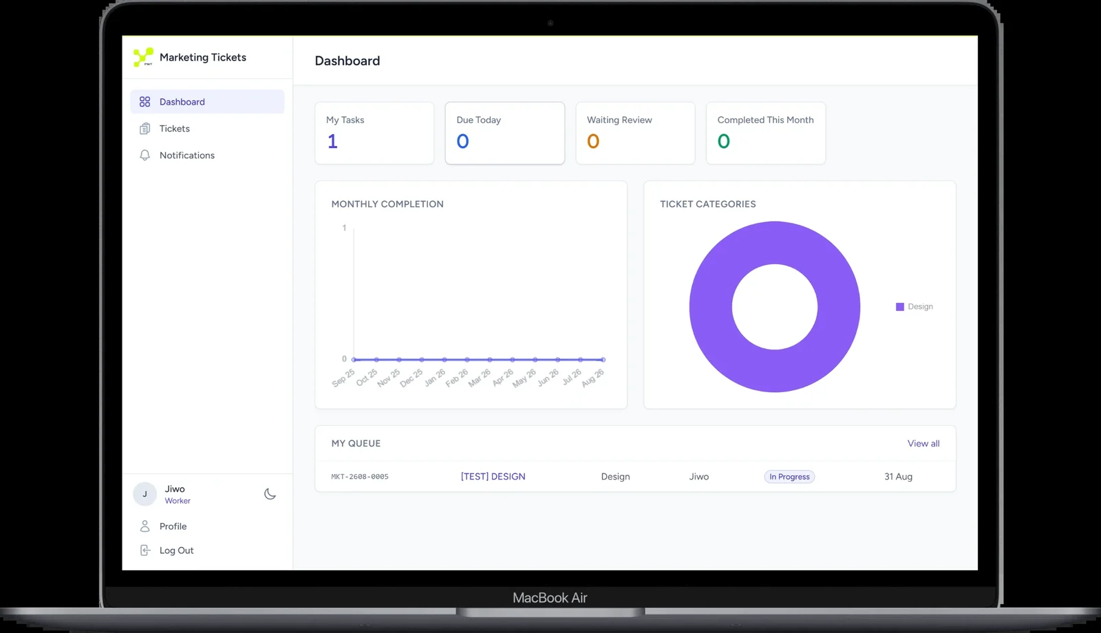Open the Waiting Review card
The image size is (1101, 633).
coord(635,133)
